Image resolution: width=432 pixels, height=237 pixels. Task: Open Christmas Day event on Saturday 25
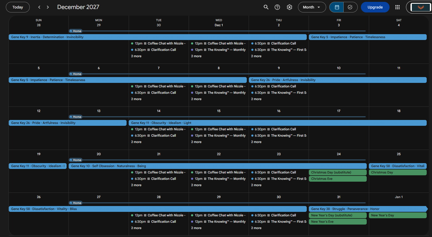398,172
